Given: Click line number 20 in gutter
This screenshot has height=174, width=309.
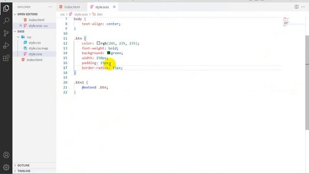Looking at the screenshot, I should point(65,83).
